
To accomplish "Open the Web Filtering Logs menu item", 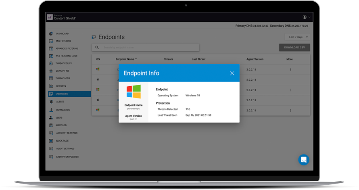I will [66, 56].
